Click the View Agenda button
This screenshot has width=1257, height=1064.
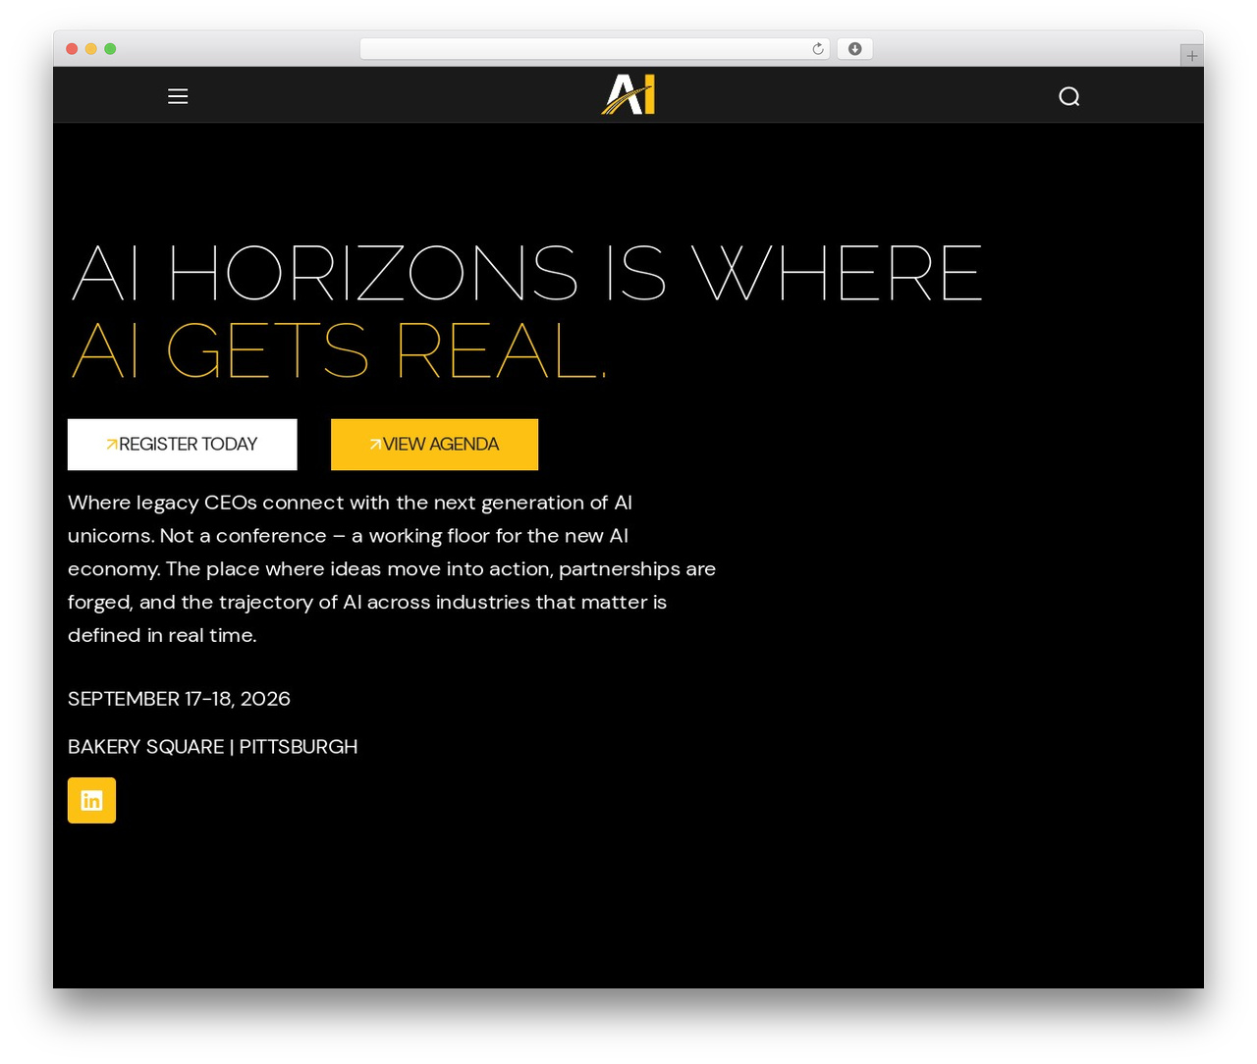point(434,445)
